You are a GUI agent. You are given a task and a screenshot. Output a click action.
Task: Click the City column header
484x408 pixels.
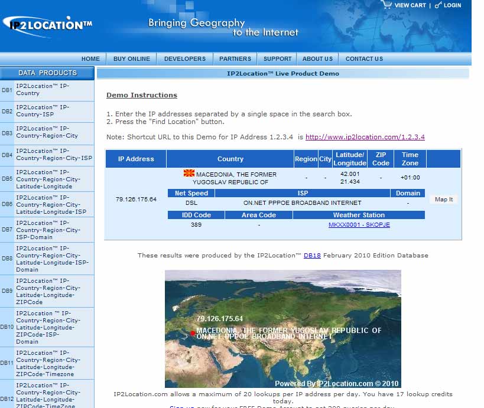(325, 159)
